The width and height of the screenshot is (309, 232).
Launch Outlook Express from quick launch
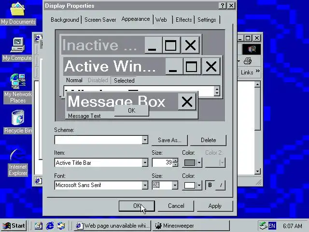pos(61,226)
